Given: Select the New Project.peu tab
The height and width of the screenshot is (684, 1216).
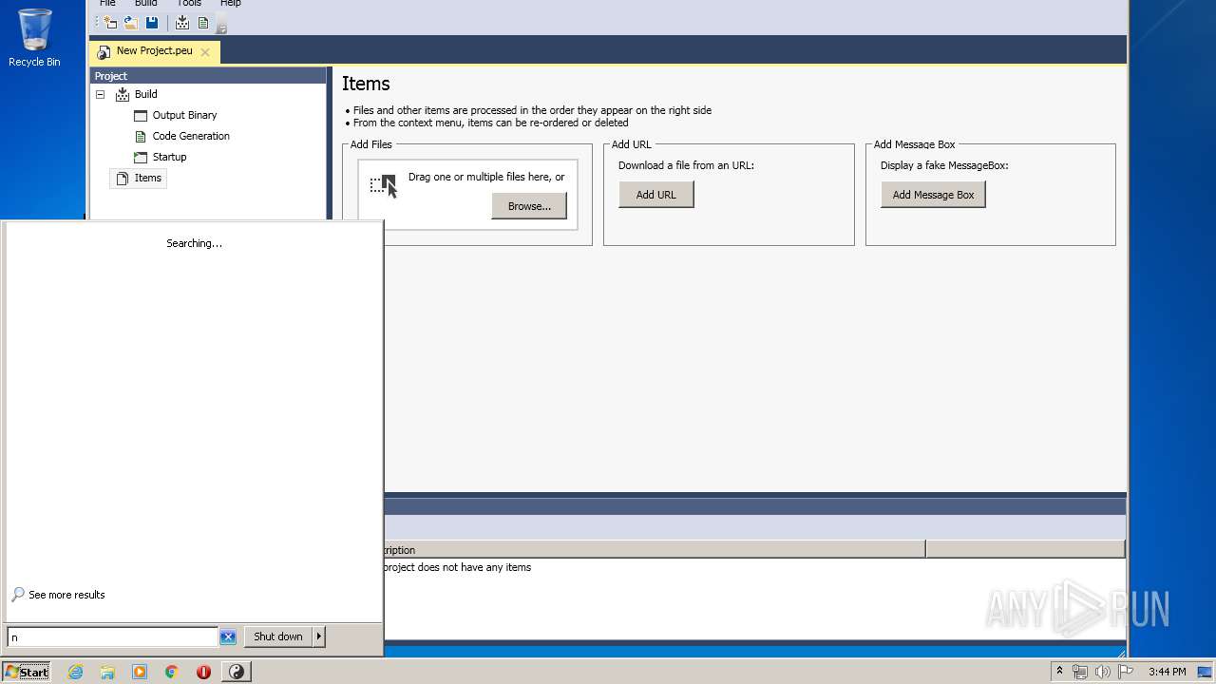Looking at the screenshot, I should point(154,51).
